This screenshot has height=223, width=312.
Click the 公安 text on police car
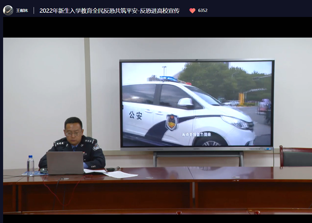pyautogui.click(x=135, y=116)
